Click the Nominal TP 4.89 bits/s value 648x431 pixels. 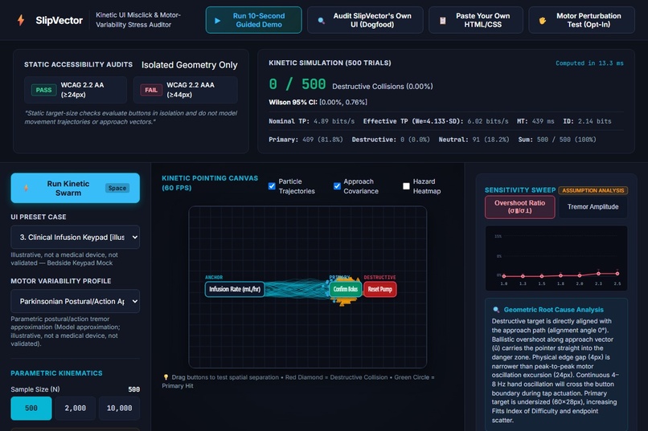(334, 121)
